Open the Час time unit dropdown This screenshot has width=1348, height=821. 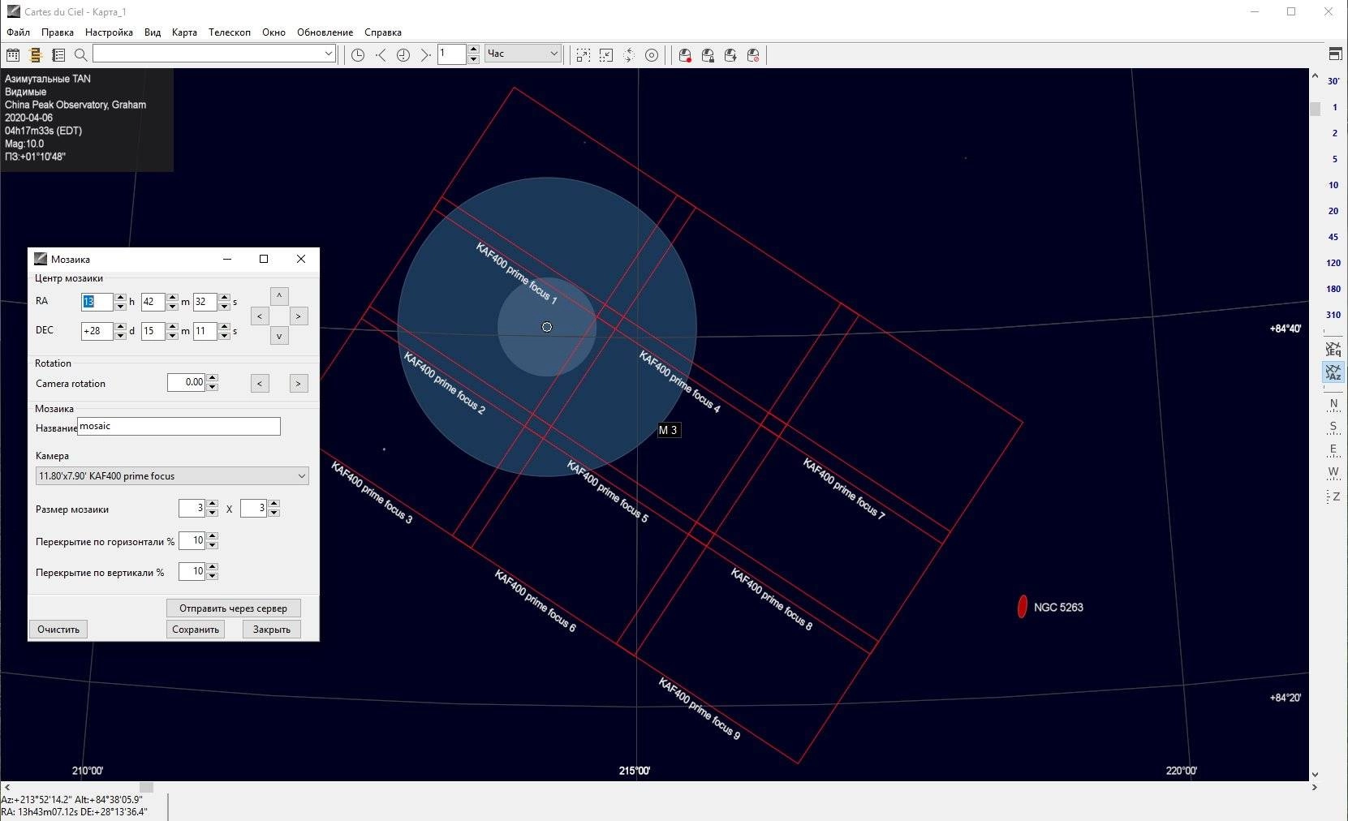click(523, 54)
